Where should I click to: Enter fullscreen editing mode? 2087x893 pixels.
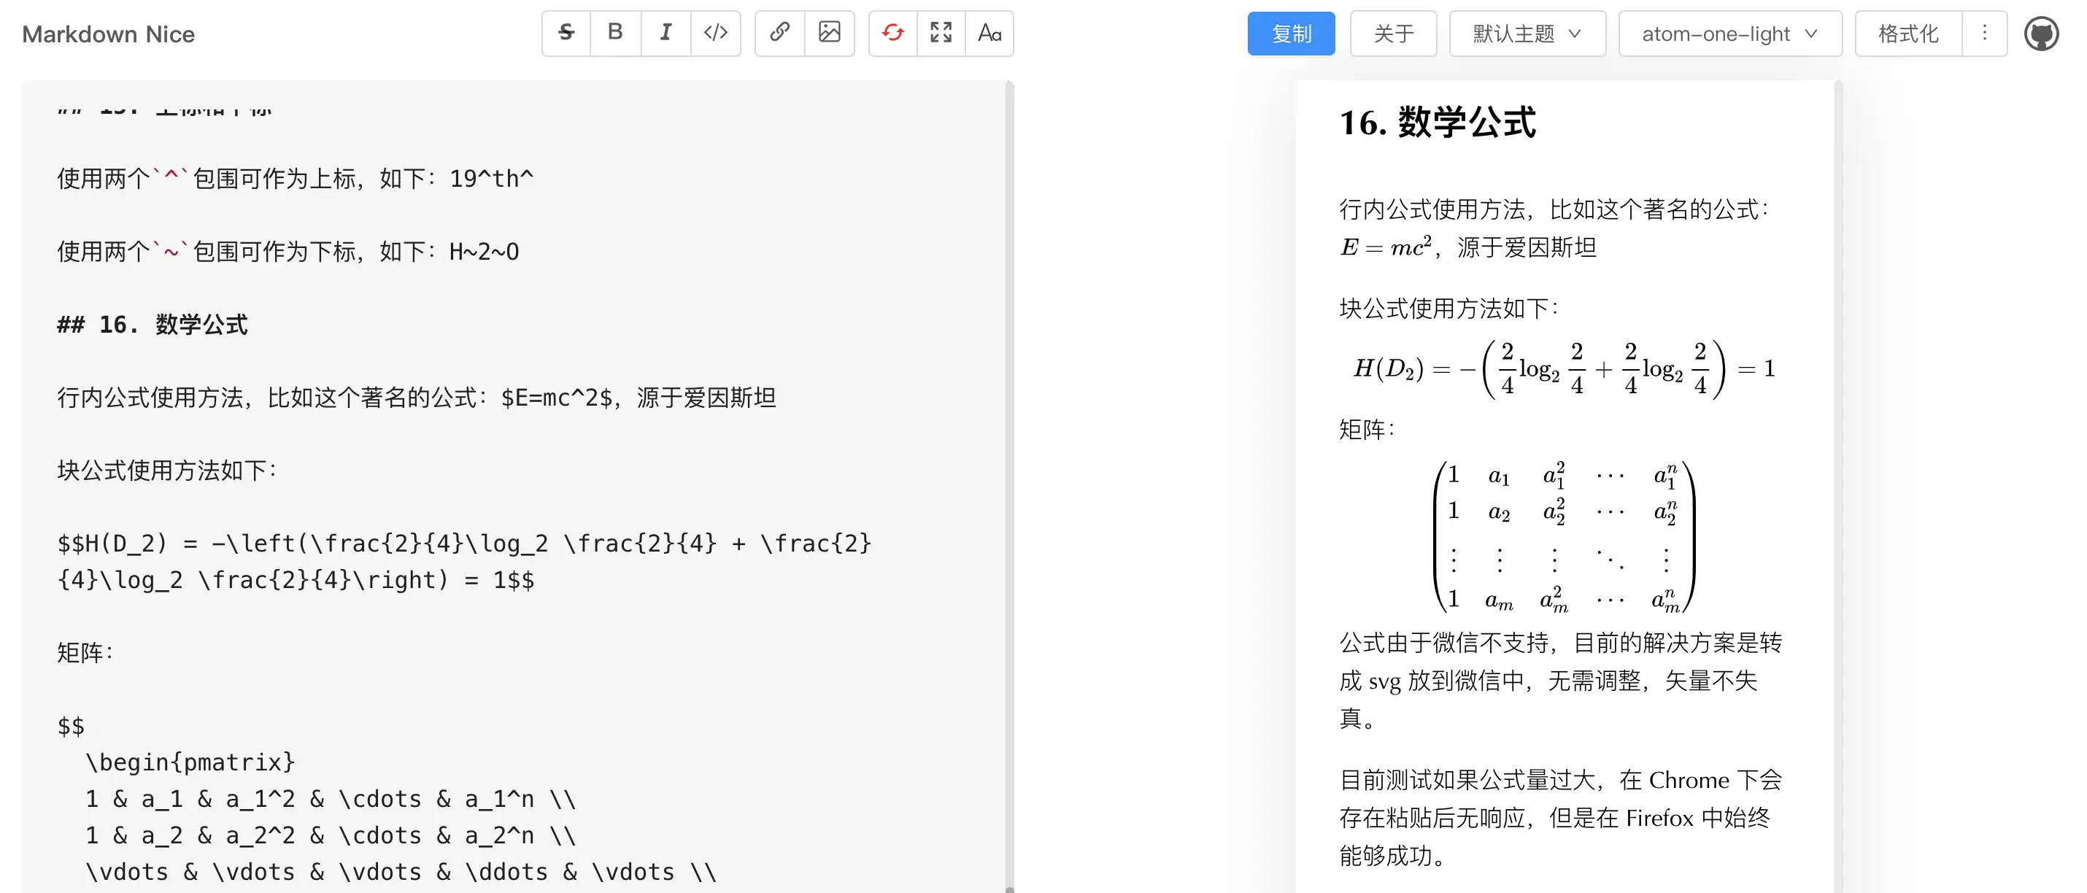[x=941, y=34]
